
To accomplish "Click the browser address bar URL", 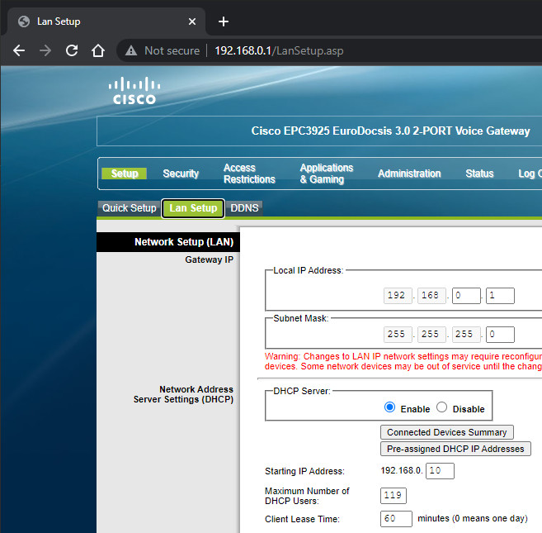I will click(x=279, y=50).
